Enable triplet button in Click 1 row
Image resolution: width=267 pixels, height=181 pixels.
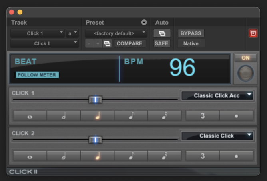pyautogui.click(x=203, y=116)
